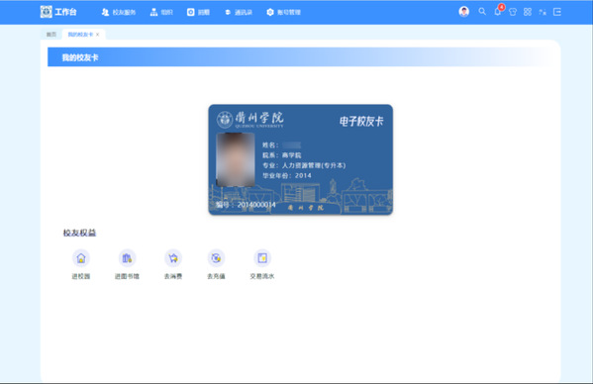
Task: Open the user avatar in header
Action: pos(464,12)
